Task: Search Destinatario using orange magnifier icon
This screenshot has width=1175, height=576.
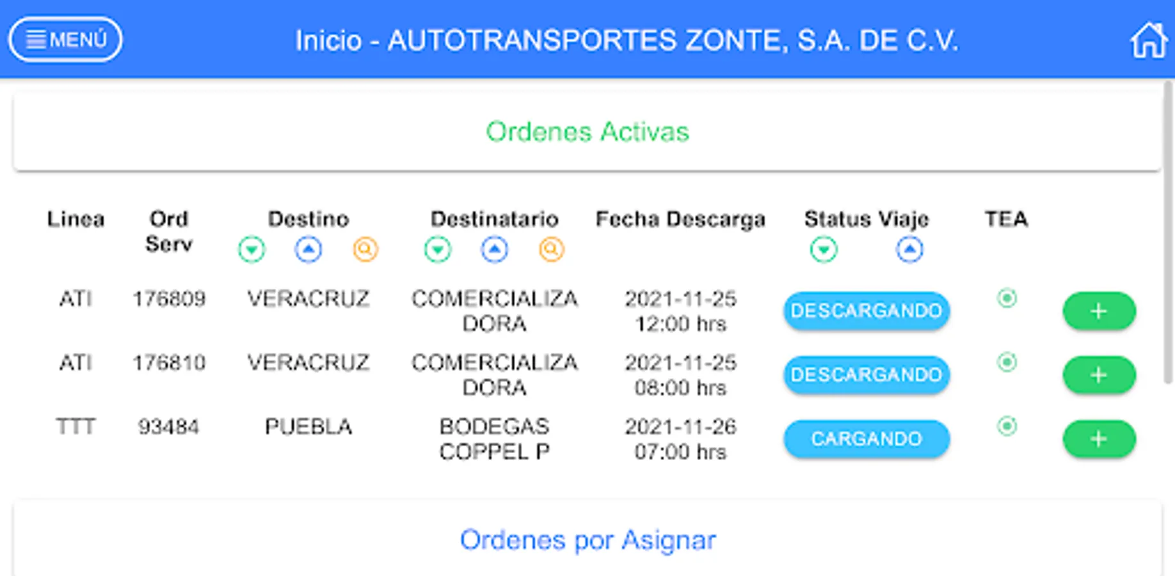Action: [x=551, y=250]
